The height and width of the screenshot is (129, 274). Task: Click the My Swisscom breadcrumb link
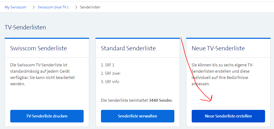16,7
